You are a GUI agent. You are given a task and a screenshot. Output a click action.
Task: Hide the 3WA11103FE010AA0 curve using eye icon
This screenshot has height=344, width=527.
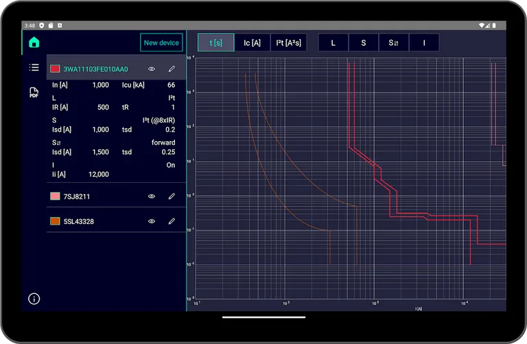(x=152, y=69)
